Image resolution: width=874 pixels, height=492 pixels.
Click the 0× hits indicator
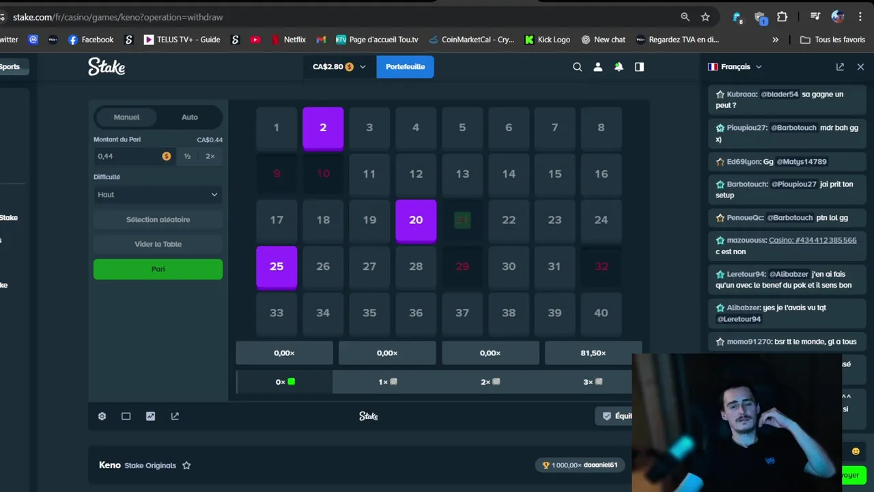click(285, 382)
